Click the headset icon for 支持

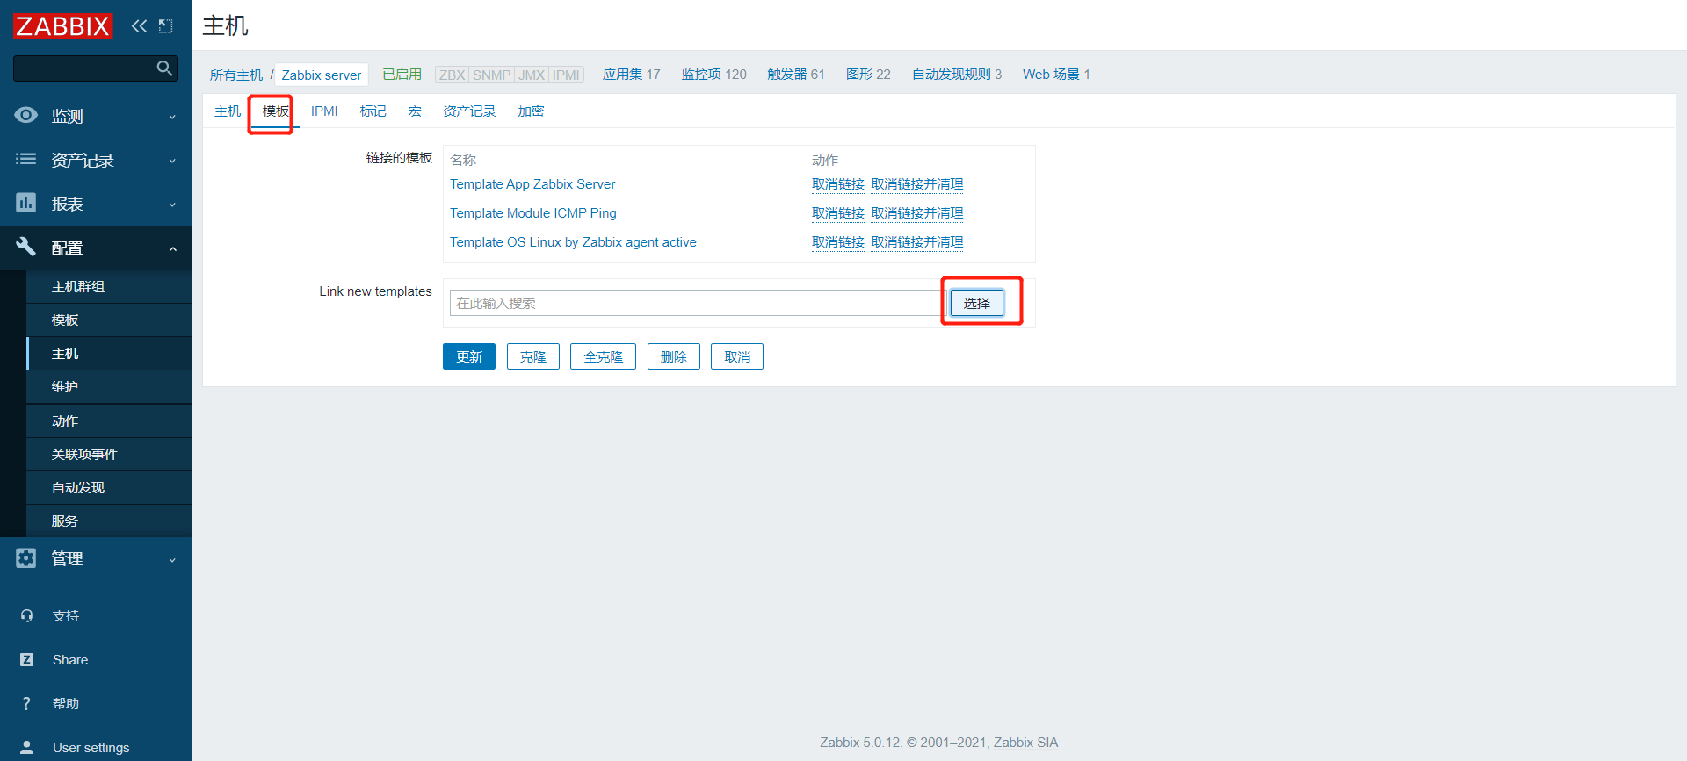coord(27,615)
